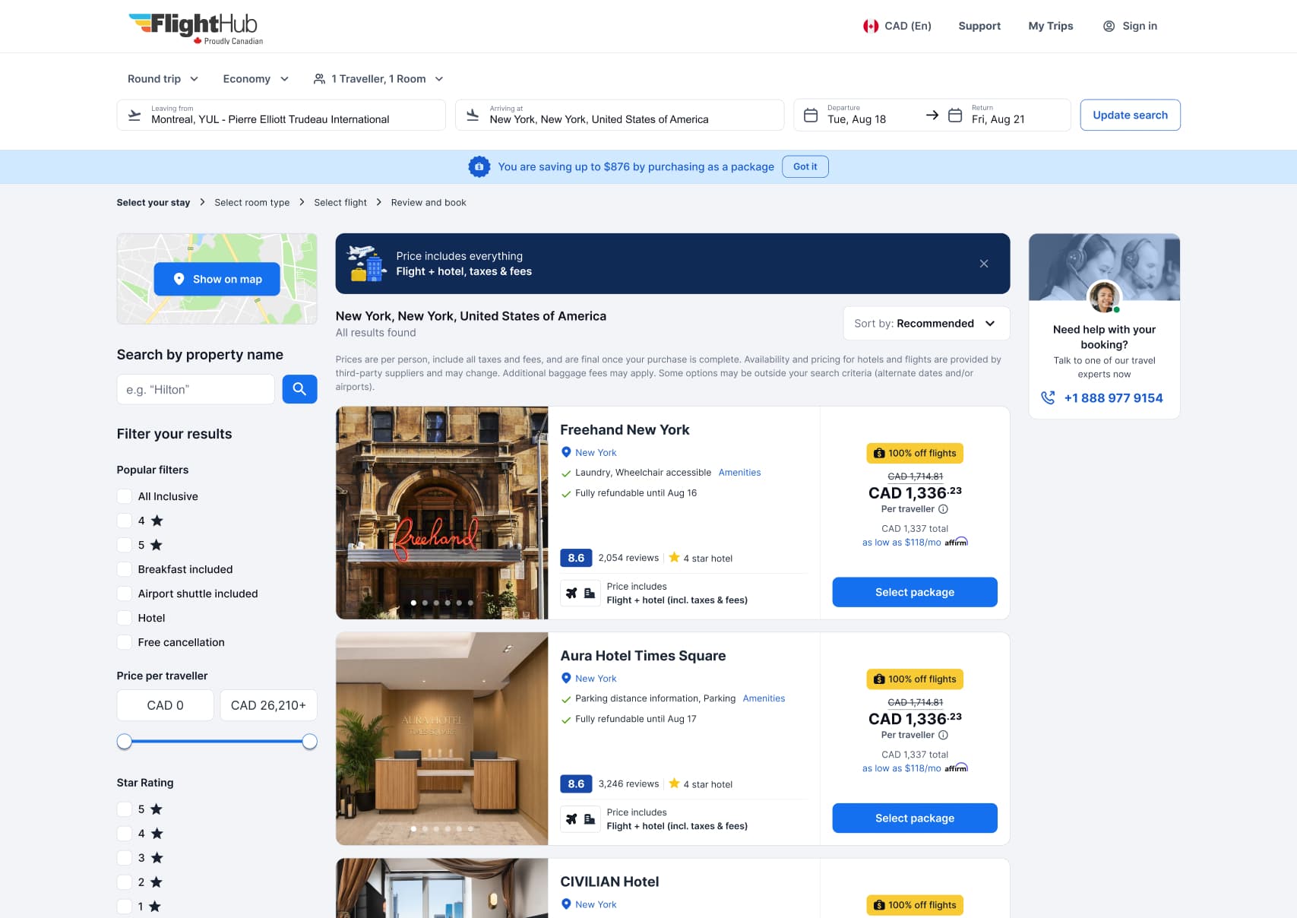
Task: Click the departing plane icon in Leaving from
Action: 134,116
